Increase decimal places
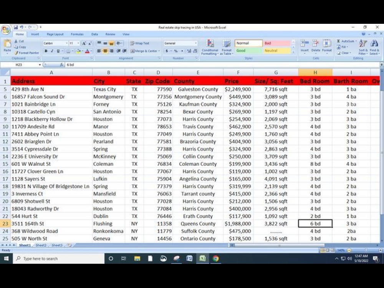Viewport: 384px width, 288px height. pos(189,51)
